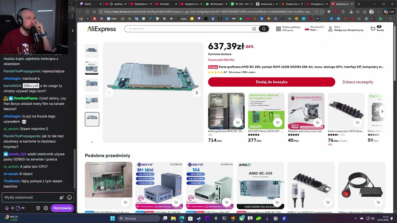The width and height of the screenshot is (397, 223).
Task: Click Zobacz szczegóły link
Action: (x=358, y=82)
